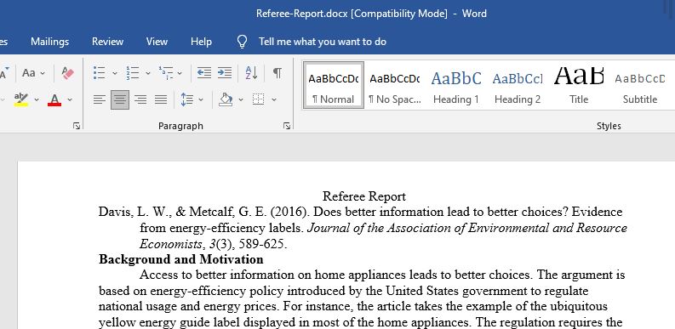Justify the paragraph text
The image size is (675, 329).
[x=161, y=99]
